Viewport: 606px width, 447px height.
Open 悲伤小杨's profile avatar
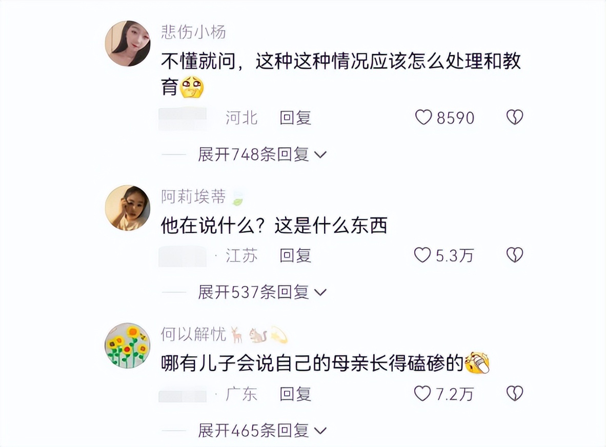[x=128, y=43]
